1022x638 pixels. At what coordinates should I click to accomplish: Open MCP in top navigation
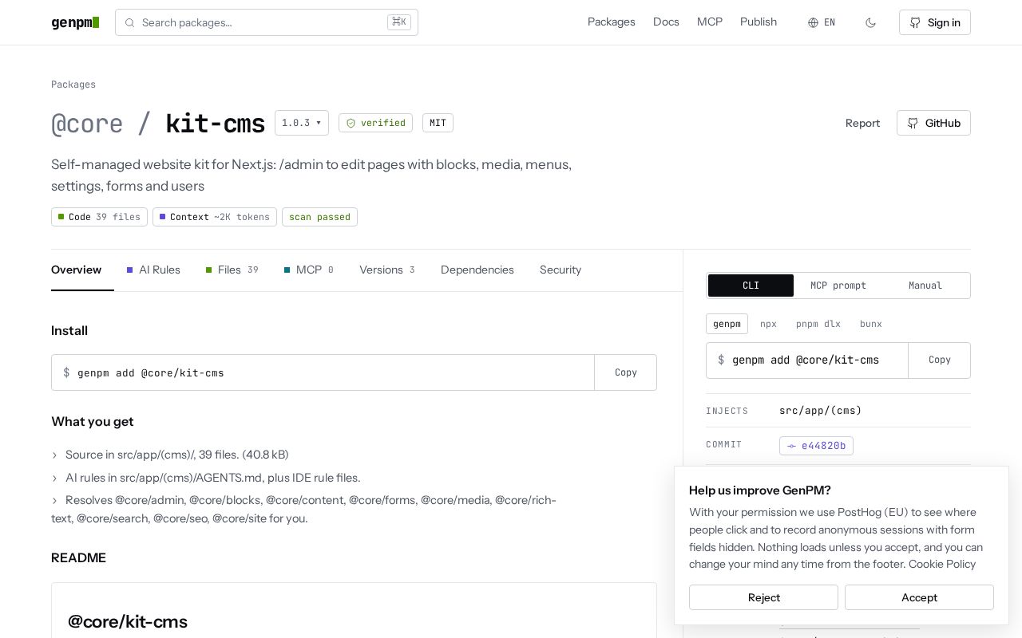710,22
